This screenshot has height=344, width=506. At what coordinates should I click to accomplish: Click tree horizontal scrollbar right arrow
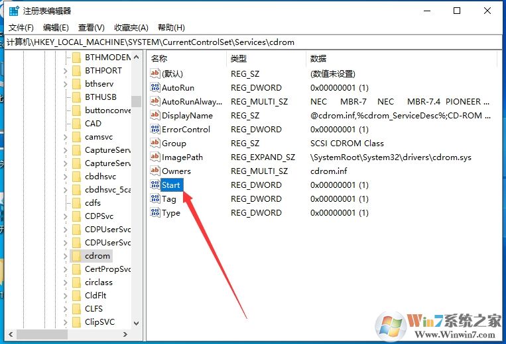125,334
